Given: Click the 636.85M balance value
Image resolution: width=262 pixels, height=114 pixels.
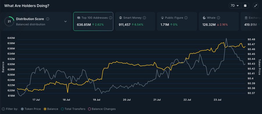Looking at the screenshot, I should point(84,25).
